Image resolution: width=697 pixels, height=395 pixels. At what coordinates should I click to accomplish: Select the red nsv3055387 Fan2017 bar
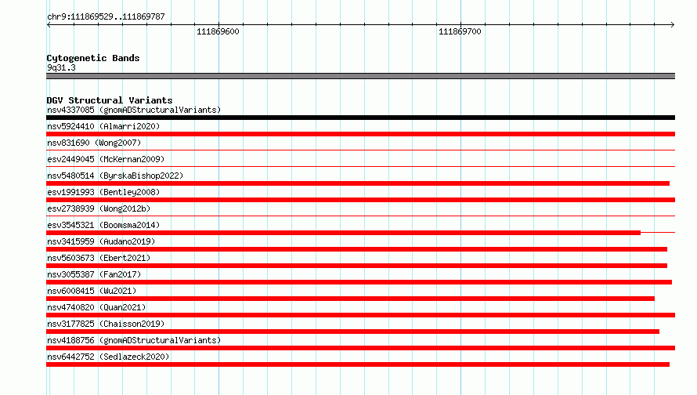359,282
